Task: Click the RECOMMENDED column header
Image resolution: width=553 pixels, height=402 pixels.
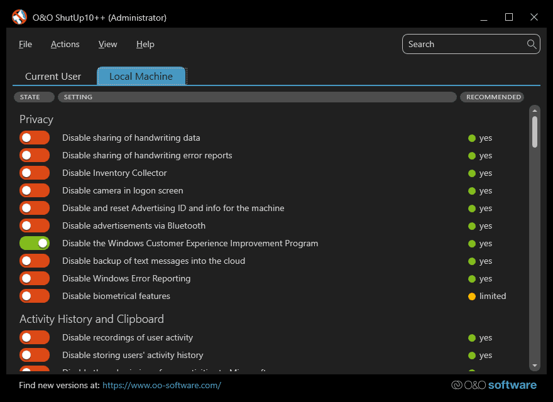Action: click(x=493, y=97)
